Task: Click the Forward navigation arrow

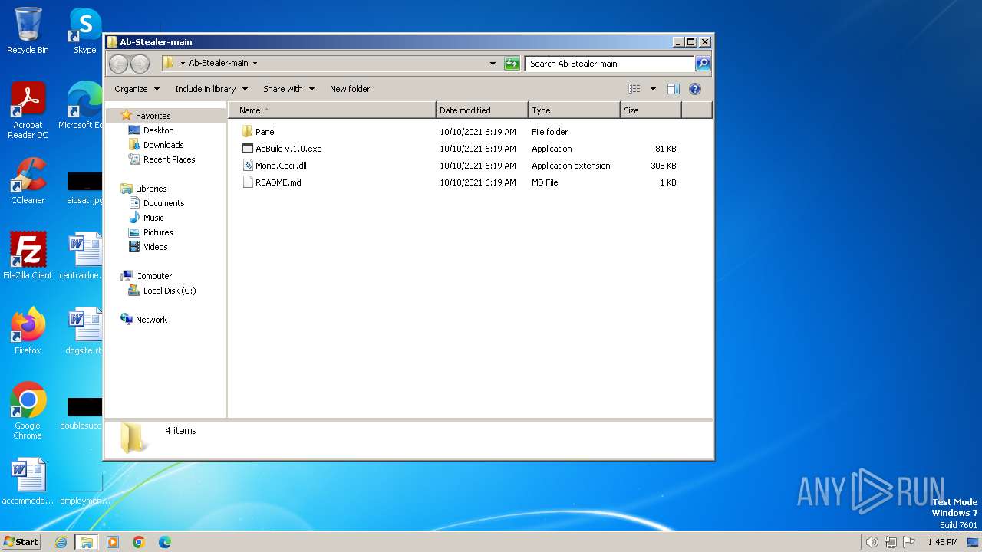Action: [x=140, y=64]
